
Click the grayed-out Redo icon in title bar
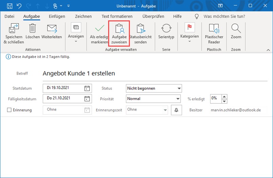click(29, 6)
